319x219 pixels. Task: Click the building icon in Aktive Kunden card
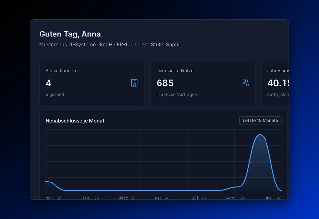pyautogui.click(x=134, y=83)
